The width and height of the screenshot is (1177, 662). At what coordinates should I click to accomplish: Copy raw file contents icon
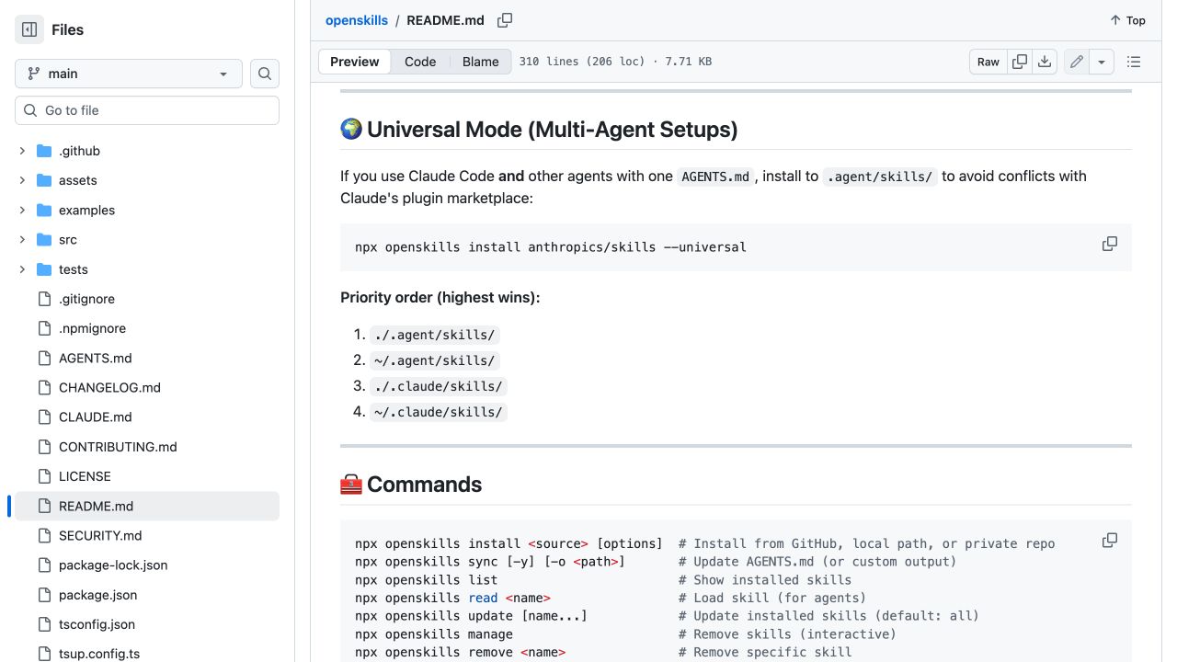pos(1020,62)
